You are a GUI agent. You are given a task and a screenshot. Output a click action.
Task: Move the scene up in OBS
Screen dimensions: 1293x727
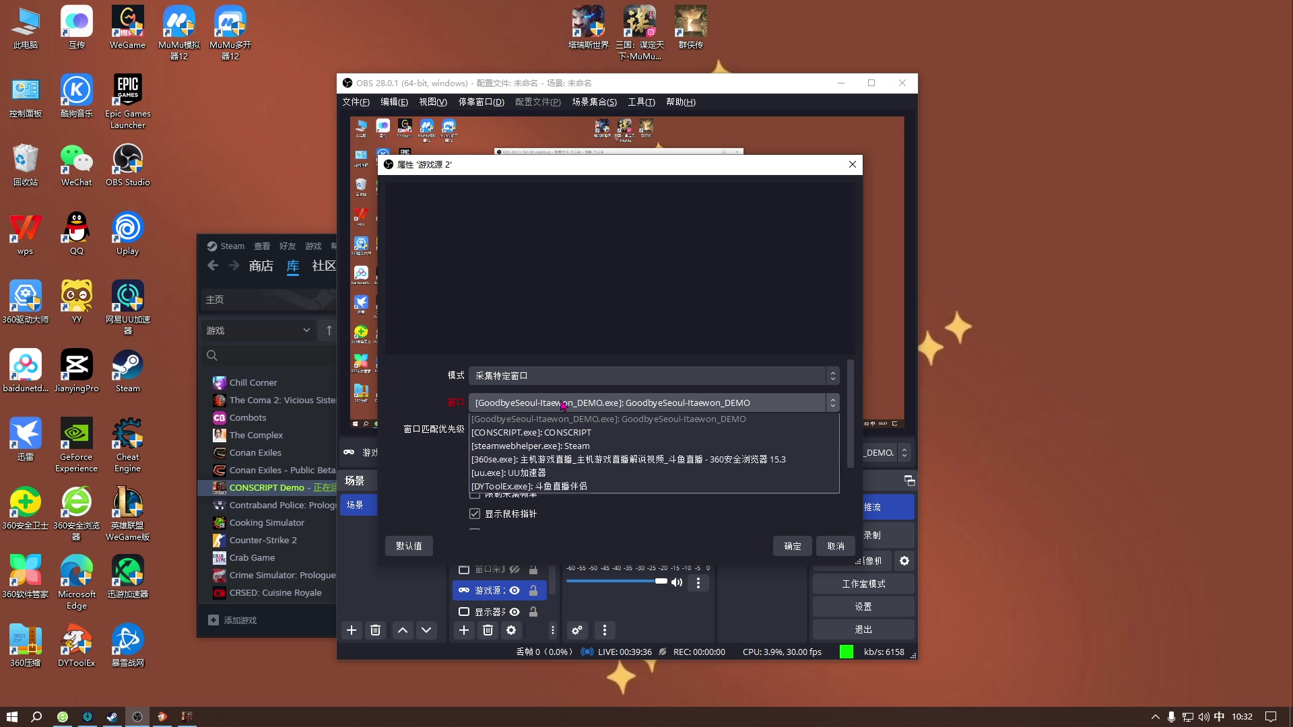(403, 630)
